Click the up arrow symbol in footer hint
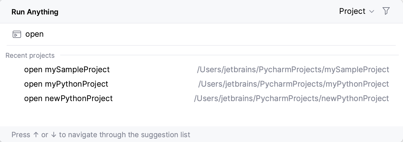This screenshot has height=142, width=403. tap(36, 135)
